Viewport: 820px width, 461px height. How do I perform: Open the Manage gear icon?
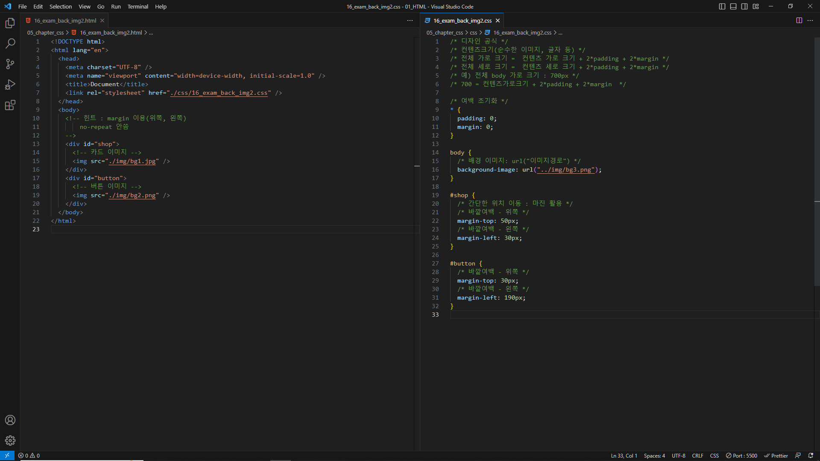click(10, 441)
